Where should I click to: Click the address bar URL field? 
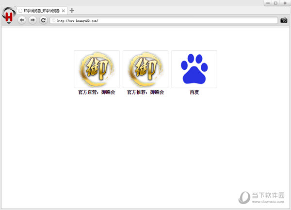pyautogui.click(x=164, y=20)
